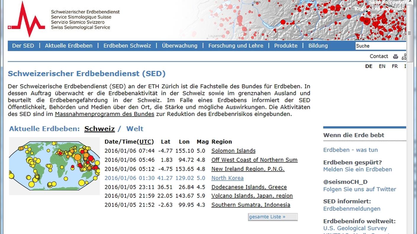This screenshot has height=234, width=417.
Task: Click the Mag column header
Action: pos(203,142)
